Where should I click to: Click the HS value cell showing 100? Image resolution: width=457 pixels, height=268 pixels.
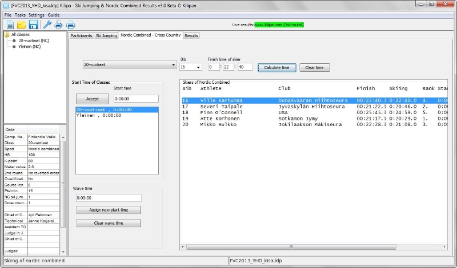[43, 155]
